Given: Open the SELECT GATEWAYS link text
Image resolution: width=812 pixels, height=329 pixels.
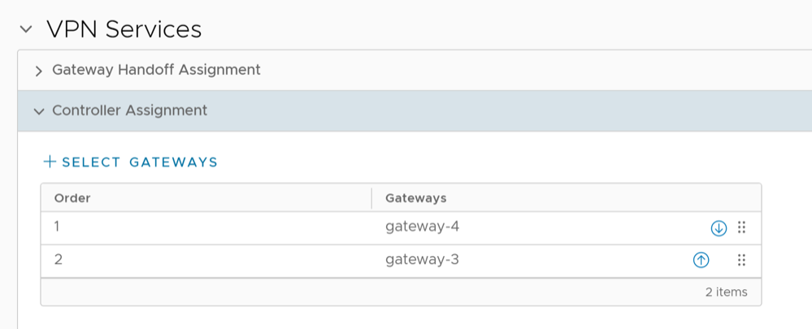Looking at the screenshot, I should (140, 162).
